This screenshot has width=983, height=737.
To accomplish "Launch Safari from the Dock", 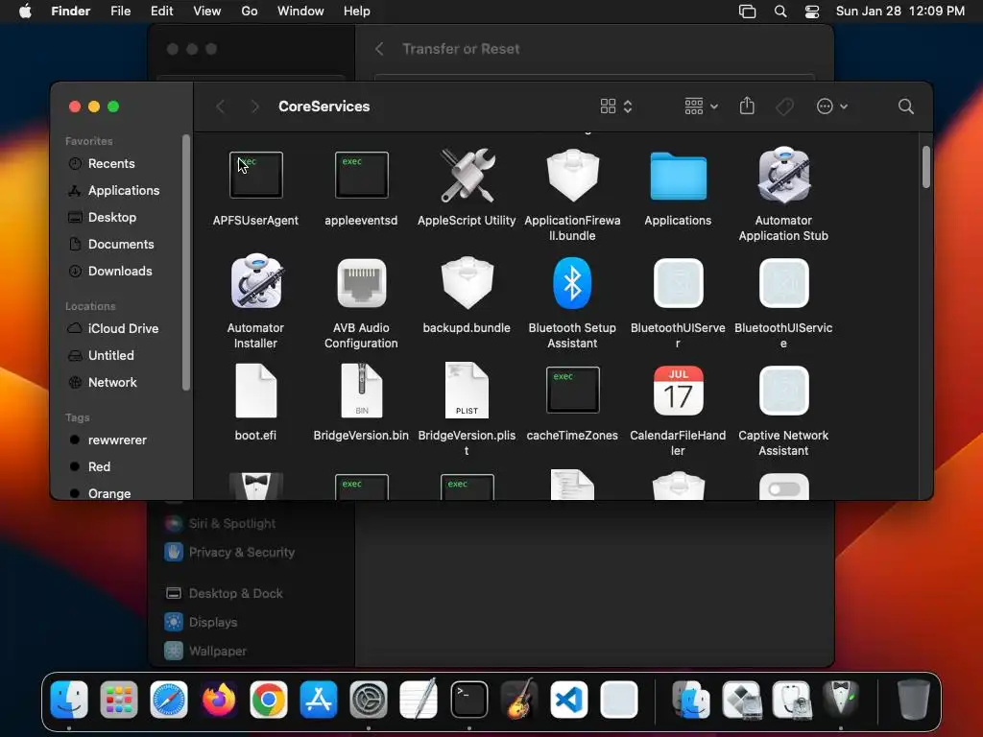I will pyautogui.click(x=169, y=700).
